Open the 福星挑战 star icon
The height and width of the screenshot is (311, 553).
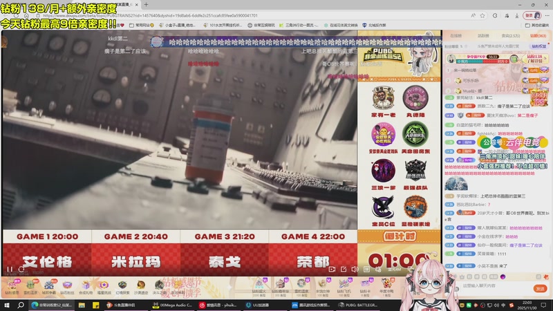click(104, 287)
